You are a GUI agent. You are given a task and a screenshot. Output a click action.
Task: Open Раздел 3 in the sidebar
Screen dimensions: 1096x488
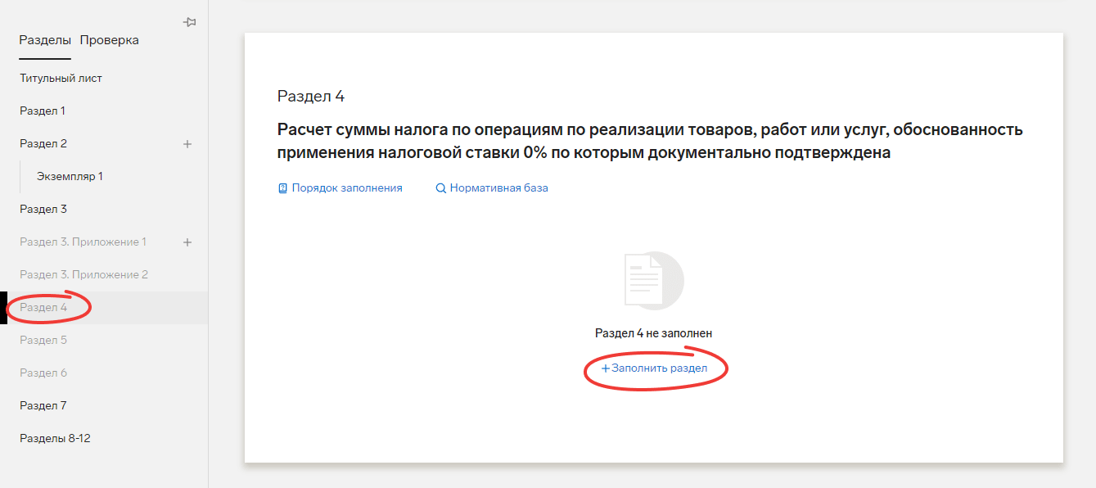click(43, 210)
